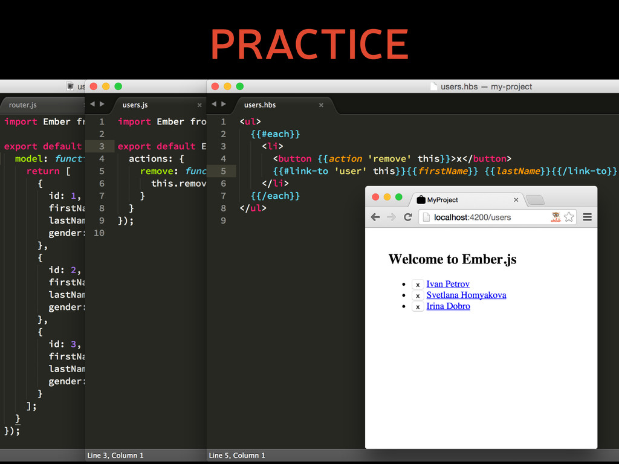Click 'id: 2,' in router.js window
The height and width of the screenshot is (464, 619).
(65, 270)
